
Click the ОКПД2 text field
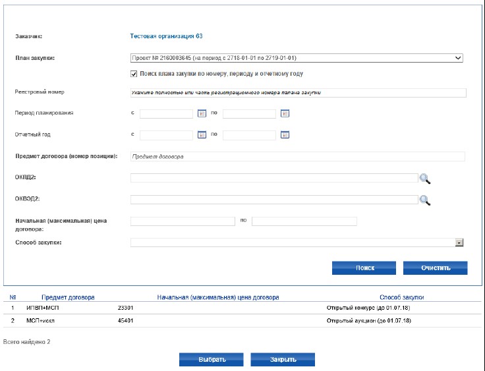(273, 178)
